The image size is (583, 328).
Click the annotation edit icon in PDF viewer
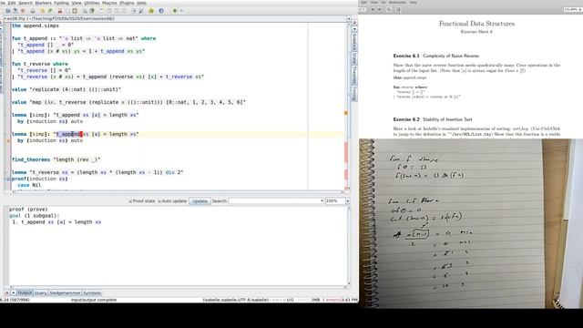coord(398,9)
